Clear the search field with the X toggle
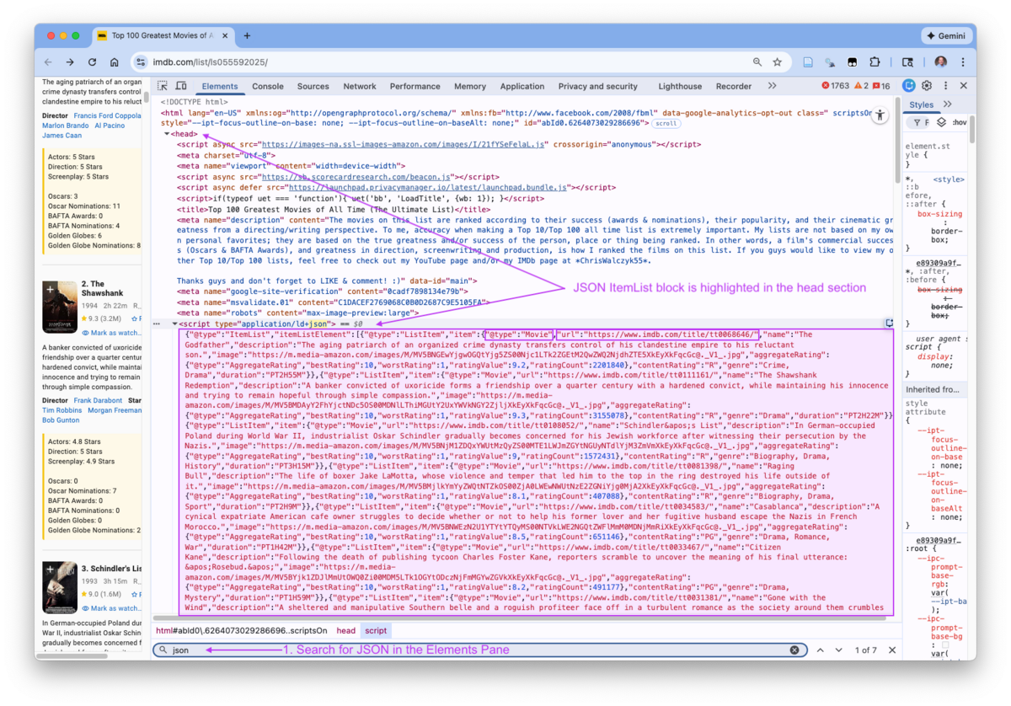 coord(794,650)
